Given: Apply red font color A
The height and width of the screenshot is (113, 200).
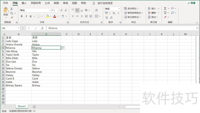Looking at the screenshot, I should [54, 16].
